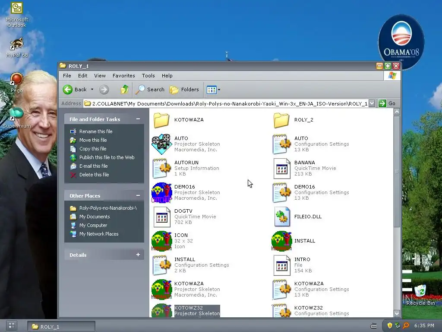Open the Search pane
442x332 pixels.
coord(150,89)
